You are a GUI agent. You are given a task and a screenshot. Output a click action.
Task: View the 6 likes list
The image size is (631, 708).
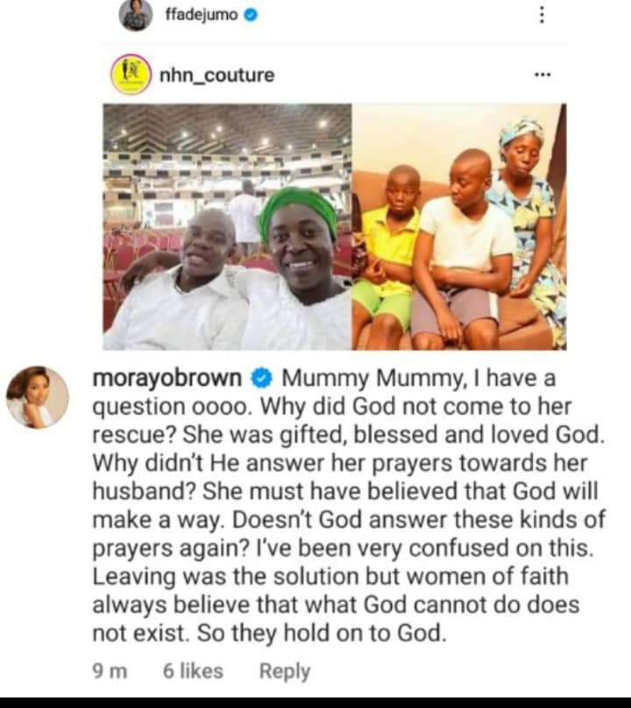[x=193, y=671]
